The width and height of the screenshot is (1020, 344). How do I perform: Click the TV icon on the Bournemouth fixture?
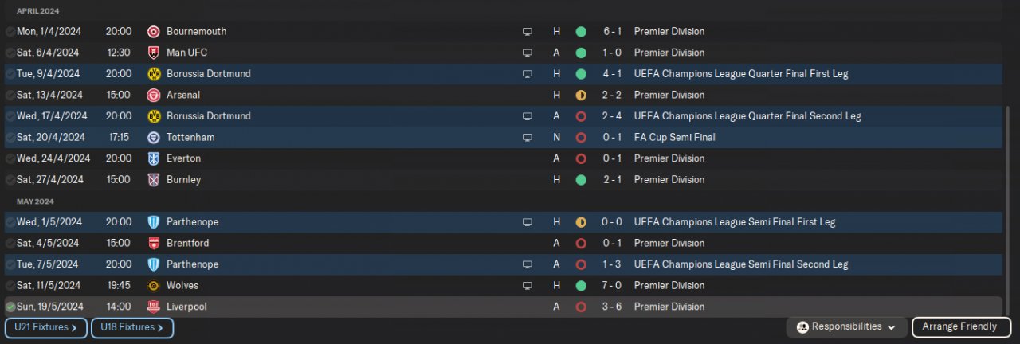pyautogui.click(x=527, y=32)
